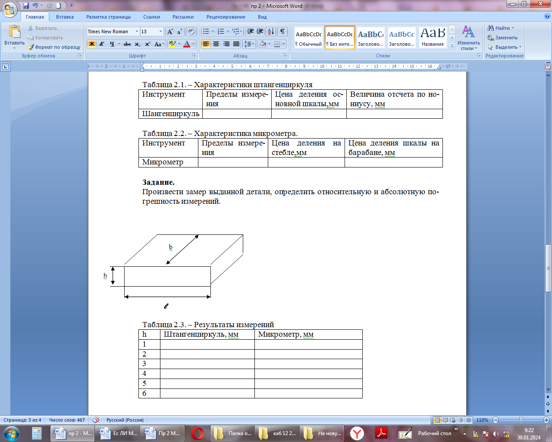Center align the text
Viewport: 552px width, 442px height.
(x=216, y=44)
